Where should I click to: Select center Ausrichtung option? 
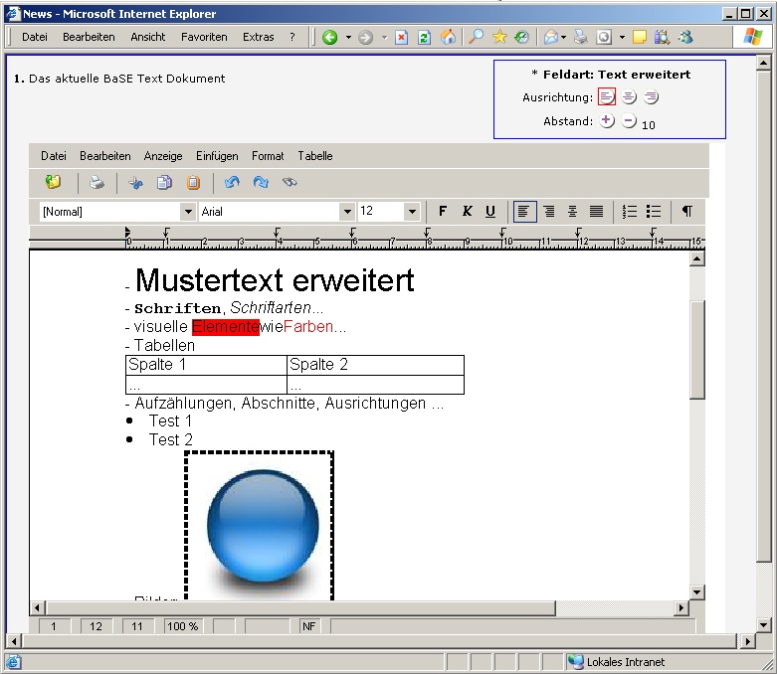[630, 97]
